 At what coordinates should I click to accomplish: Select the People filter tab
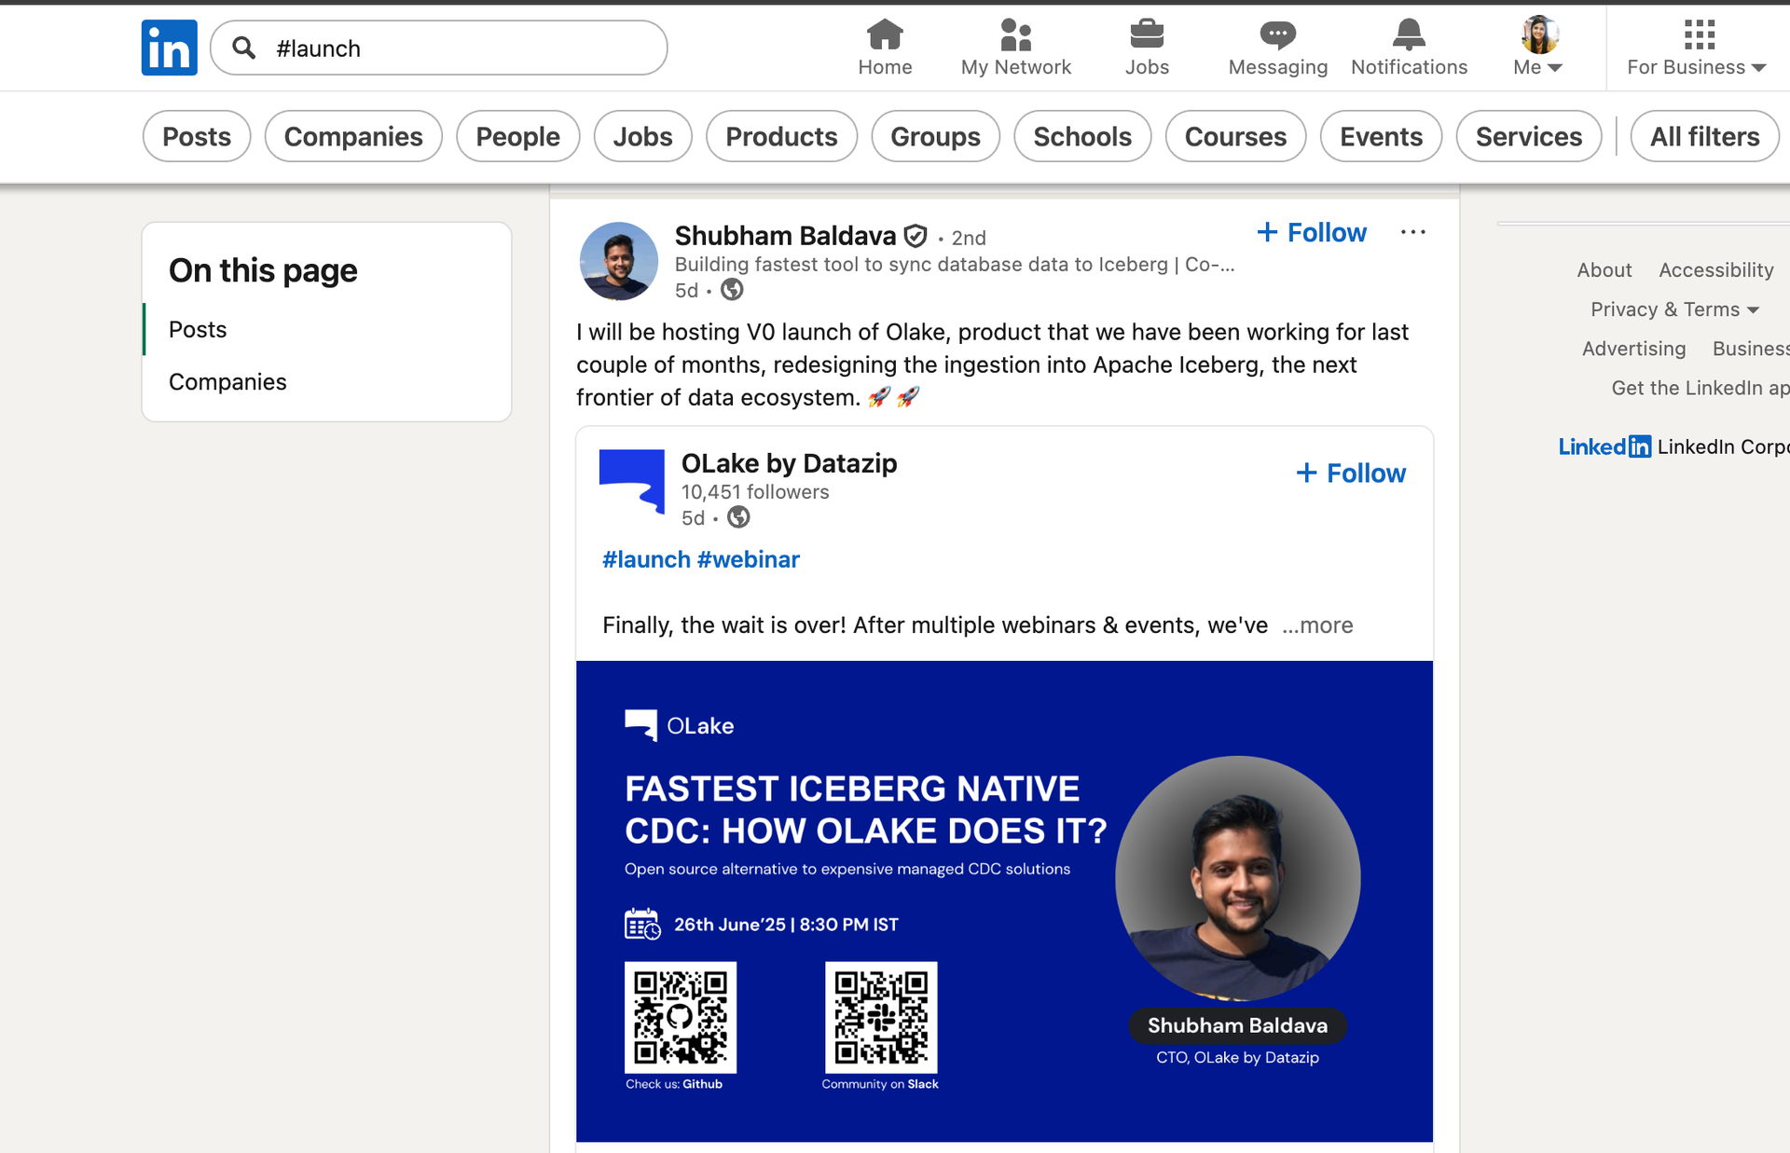pyautogui.click(x=517, y=136)
